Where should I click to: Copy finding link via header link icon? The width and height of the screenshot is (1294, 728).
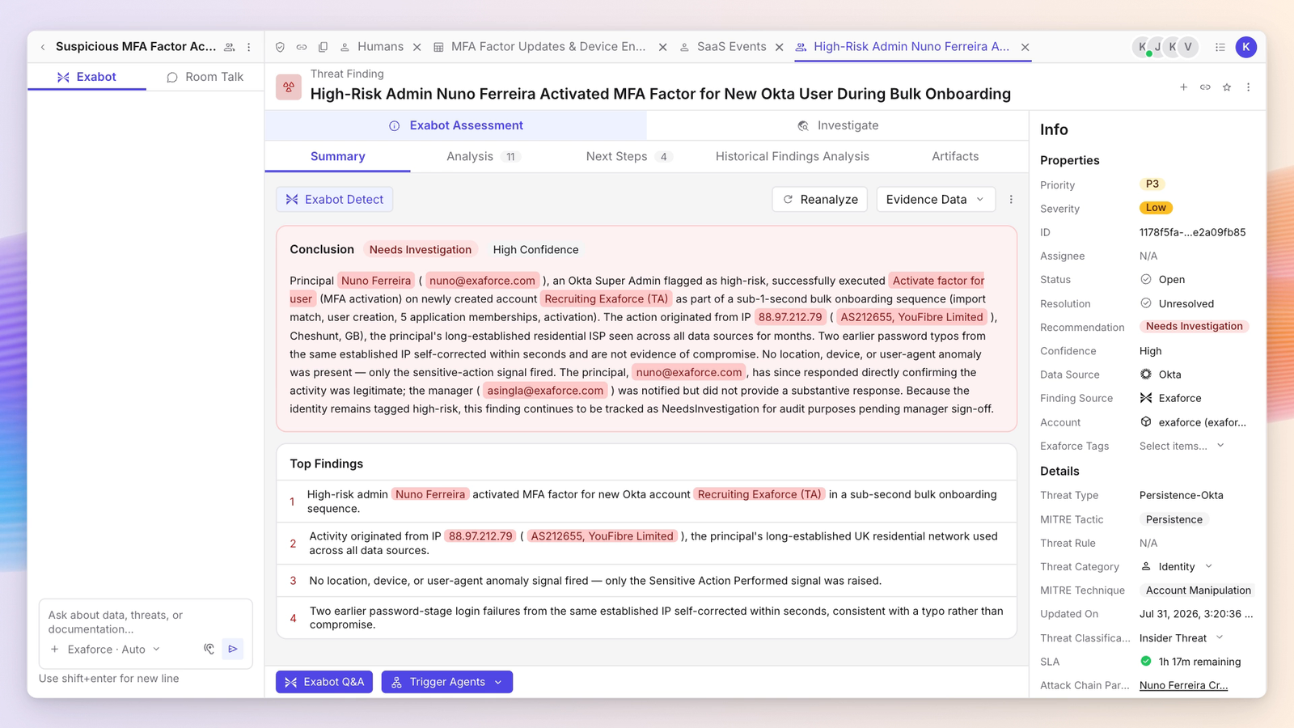[1205, 87]
